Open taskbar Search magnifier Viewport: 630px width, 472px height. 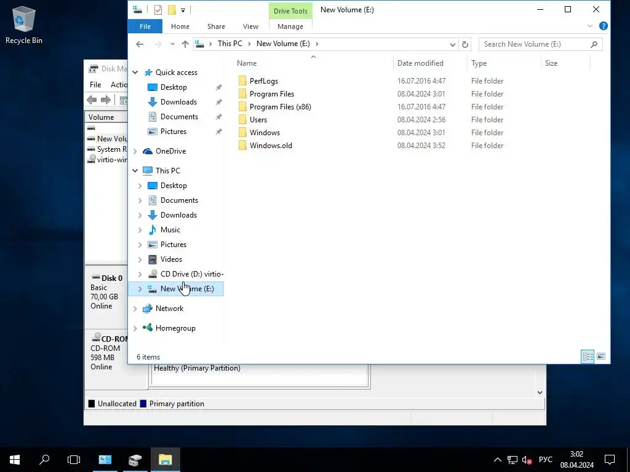[44, 460]
